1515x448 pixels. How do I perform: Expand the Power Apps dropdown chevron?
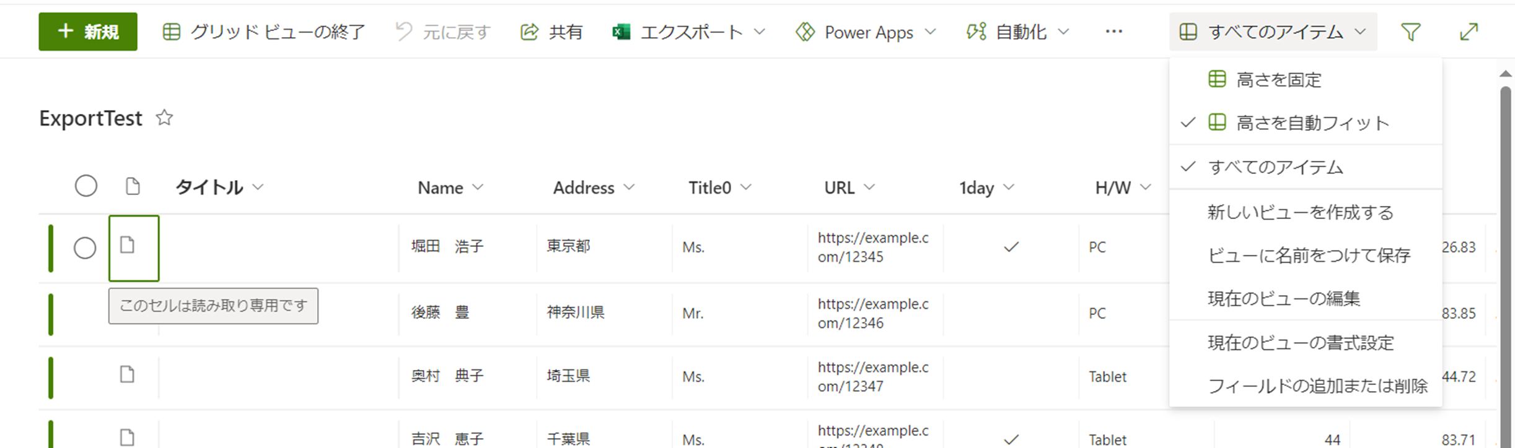tap(930, 32)
